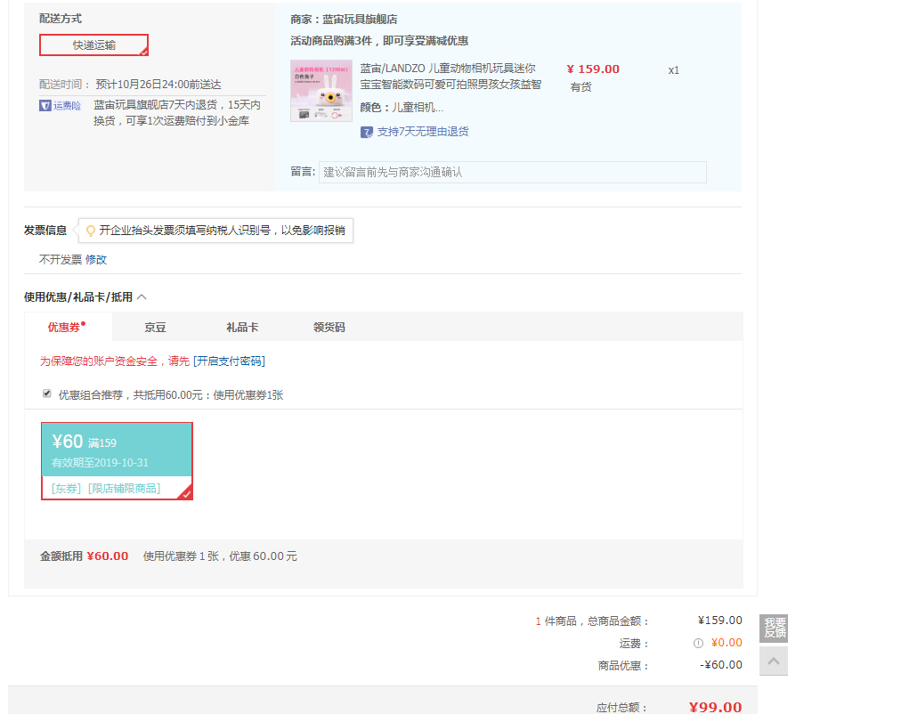Switch to the 礼品卡 tab

point(242,328)
